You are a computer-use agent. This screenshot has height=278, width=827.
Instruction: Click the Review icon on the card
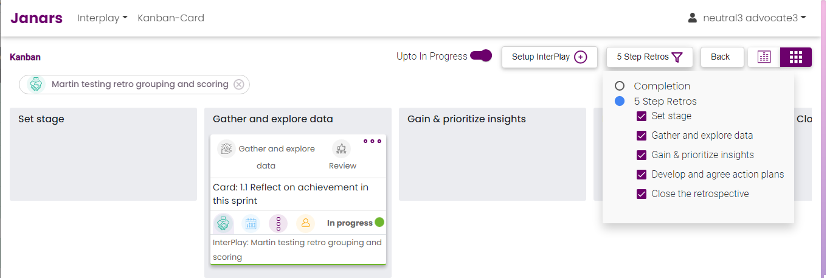pyautogui.click(x=342, y=149)
